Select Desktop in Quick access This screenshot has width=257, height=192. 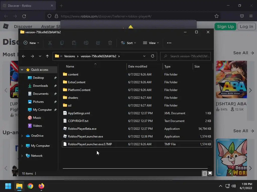tap(38, 78)
